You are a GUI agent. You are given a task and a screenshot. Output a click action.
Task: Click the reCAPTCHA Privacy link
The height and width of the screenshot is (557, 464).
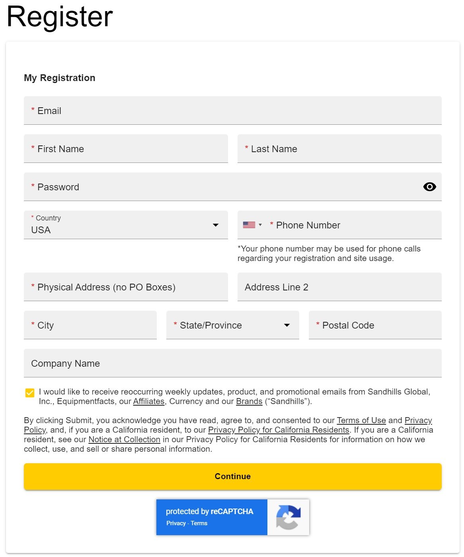tap(175, 523)
